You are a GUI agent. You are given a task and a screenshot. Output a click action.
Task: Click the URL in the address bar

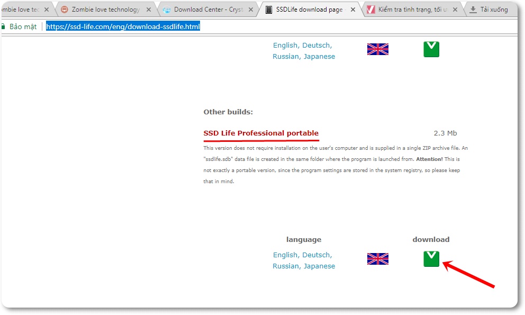click(123, 26)
